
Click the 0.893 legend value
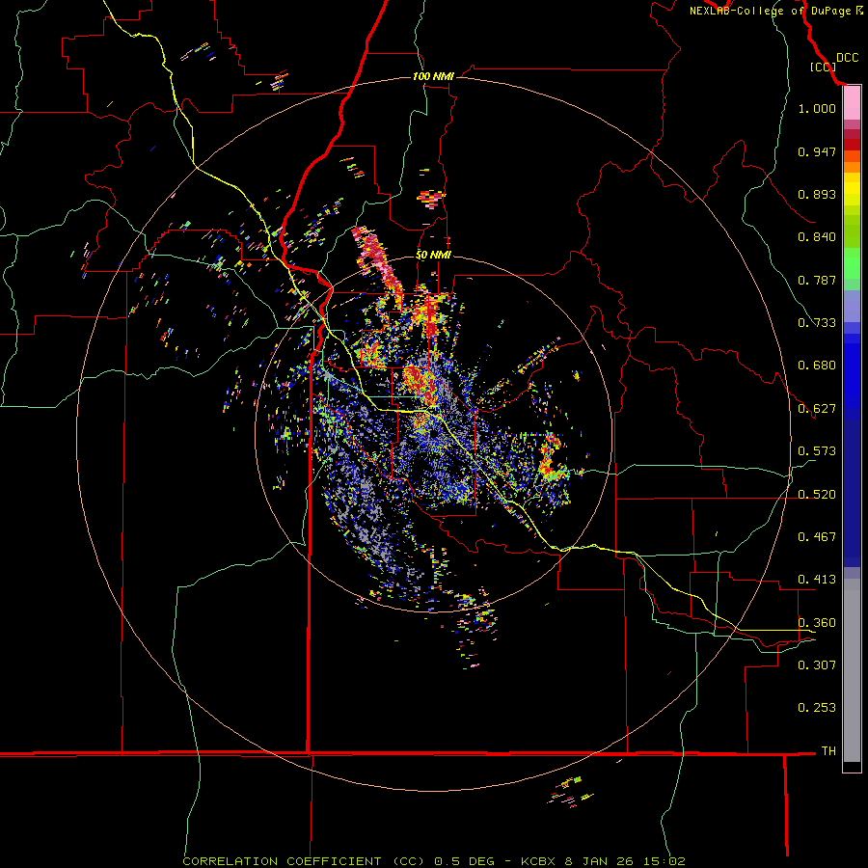817,194
